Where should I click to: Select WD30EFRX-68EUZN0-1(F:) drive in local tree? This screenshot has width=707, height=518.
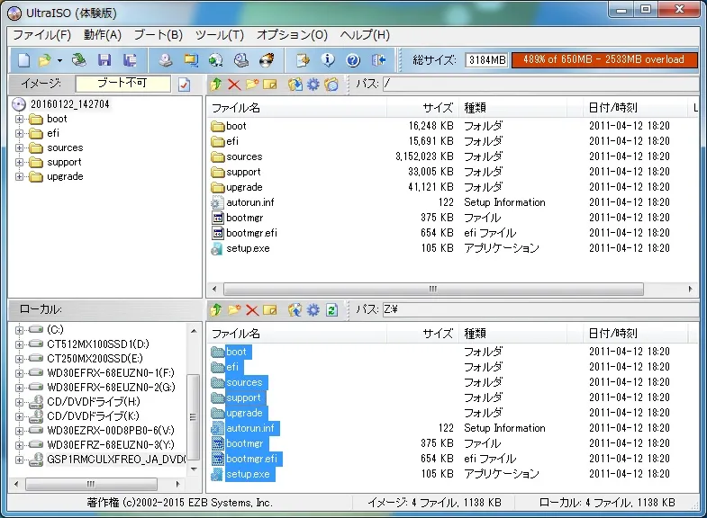pyautogui.click(x=111, y=372)
